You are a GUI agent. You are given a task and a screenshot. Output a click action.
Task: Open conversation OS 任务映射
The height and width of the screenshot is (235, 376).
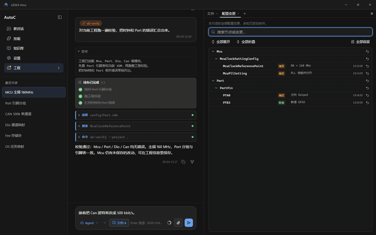point(34,146)
